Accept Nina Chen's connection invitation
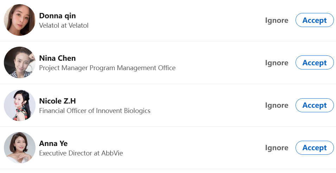The height and width of the screenshot is (173, 336). pyautogui.click(x=315, y=63)
